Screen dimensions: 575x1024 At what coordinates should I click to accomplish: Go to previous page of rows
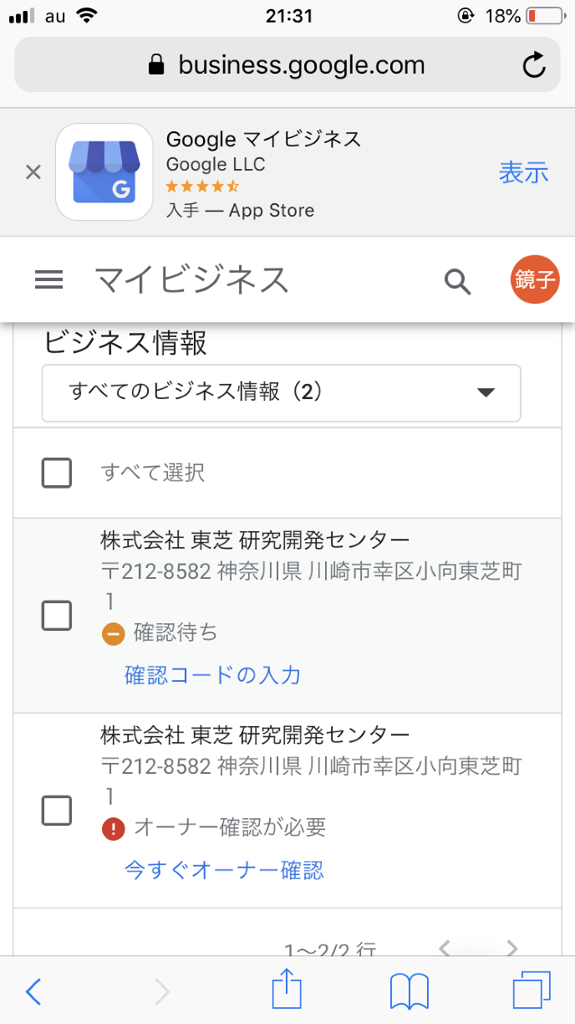click(x=445, y=948)
